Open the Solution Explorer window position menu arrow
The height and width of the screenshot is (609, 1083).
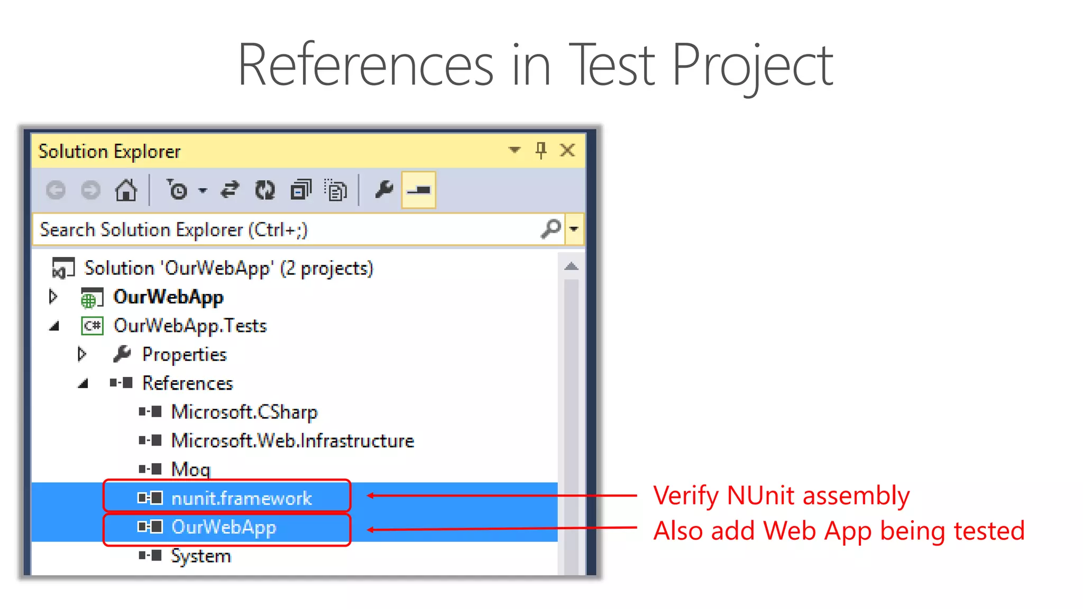coord(514,150)
